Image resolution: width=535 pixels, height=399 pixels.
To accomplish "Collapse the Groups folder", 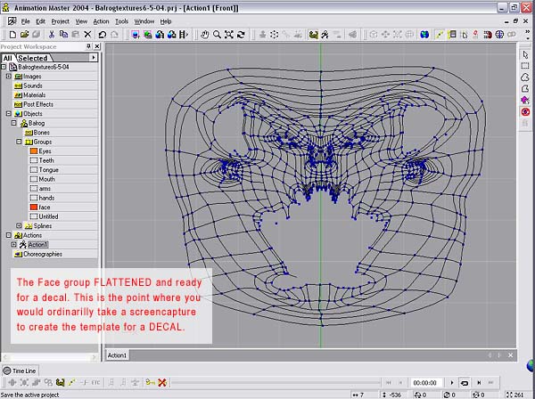I will (21, 142).
